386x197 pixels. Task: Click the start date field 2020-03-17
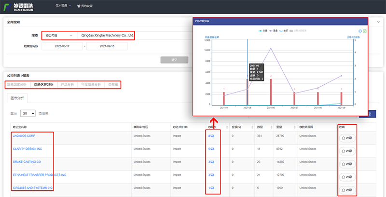point(62,46)
